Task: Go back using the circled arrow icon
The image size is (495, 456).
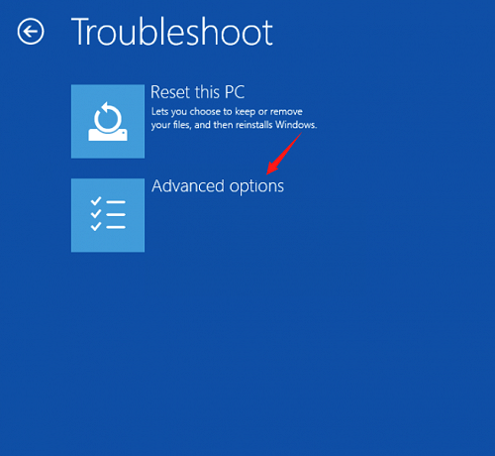Action: (31, 32)
